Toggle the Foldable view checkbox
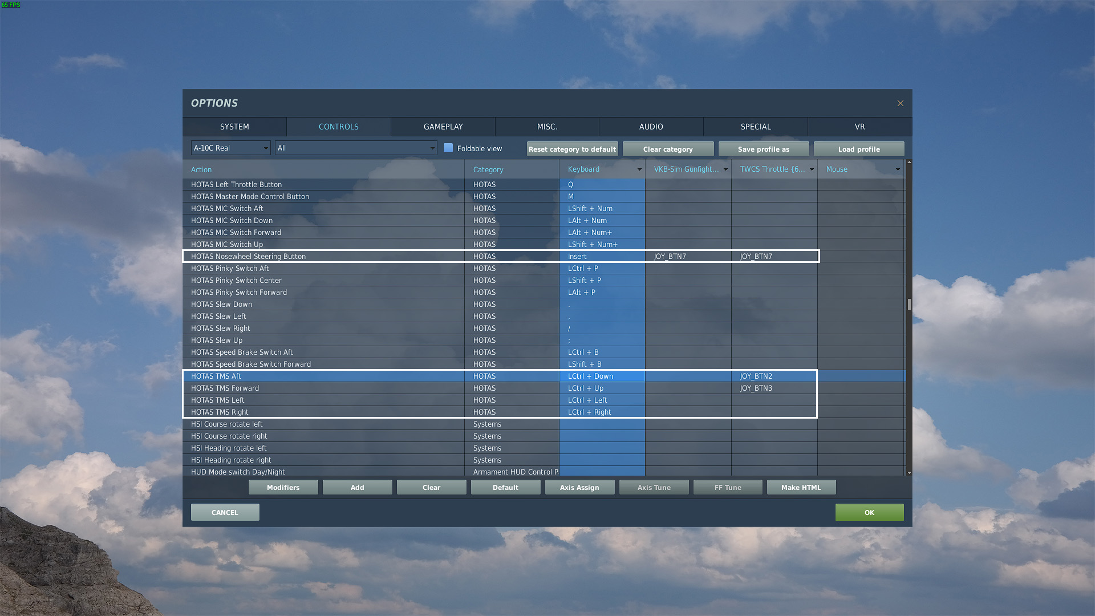 point(448,148)
